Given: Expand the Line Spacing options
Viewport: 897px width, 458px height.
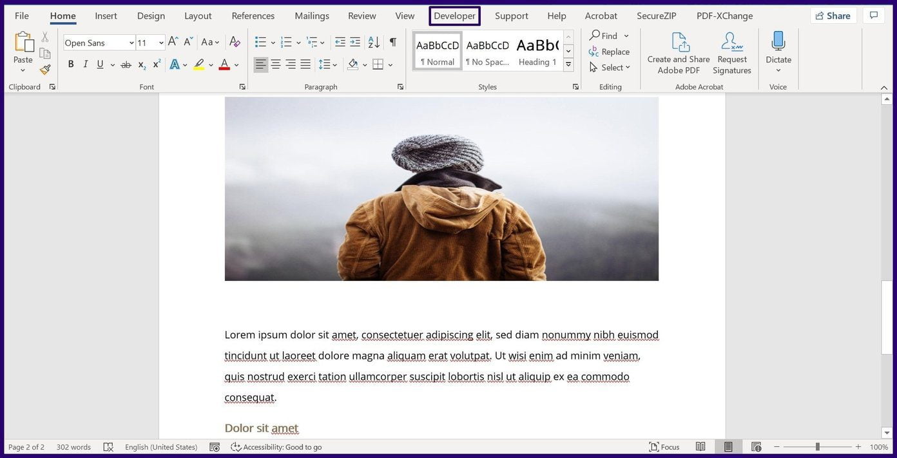Looking at the screenshot, I should coord(335,64).
